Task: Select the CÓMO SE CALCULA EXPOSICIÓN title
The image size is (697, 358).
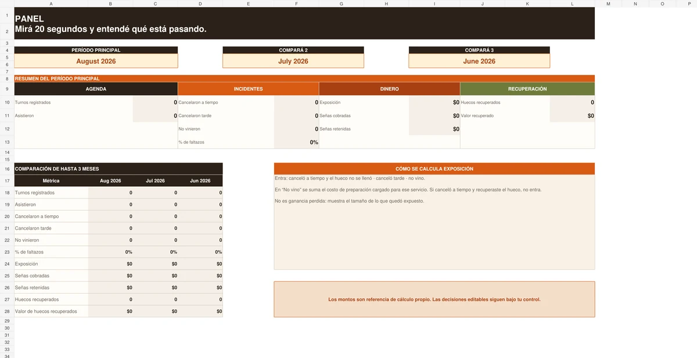Action: coord(434,169)
